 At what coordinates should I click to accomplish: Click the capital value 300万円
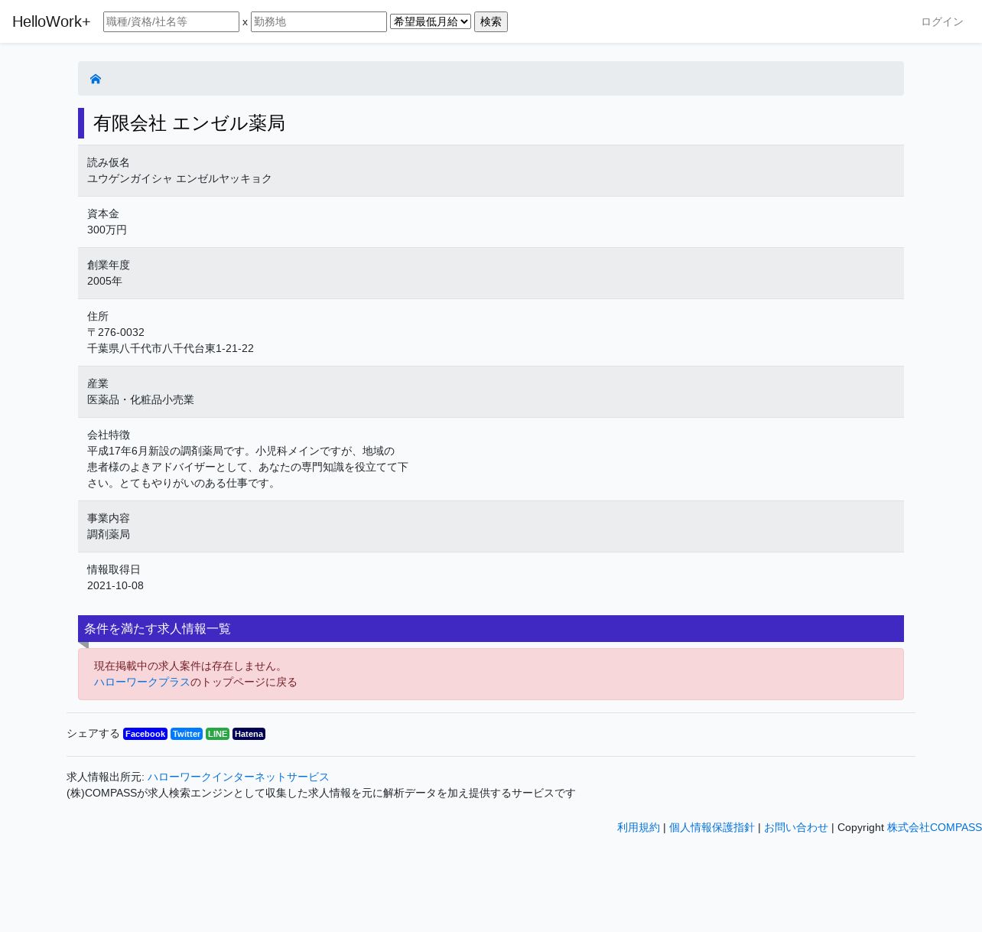tap(107, 230)
